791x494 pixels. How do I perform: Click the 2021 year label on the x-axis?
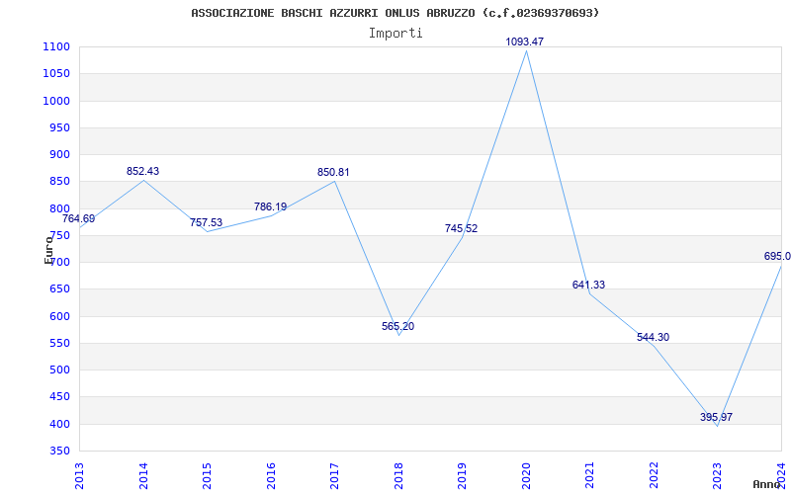tap(589, 475)
